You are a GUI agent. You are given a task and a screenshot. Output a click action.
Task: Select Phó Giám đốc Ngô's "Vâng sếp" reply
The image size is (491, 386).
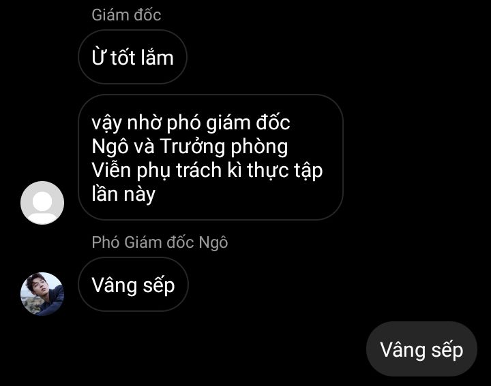133,285
